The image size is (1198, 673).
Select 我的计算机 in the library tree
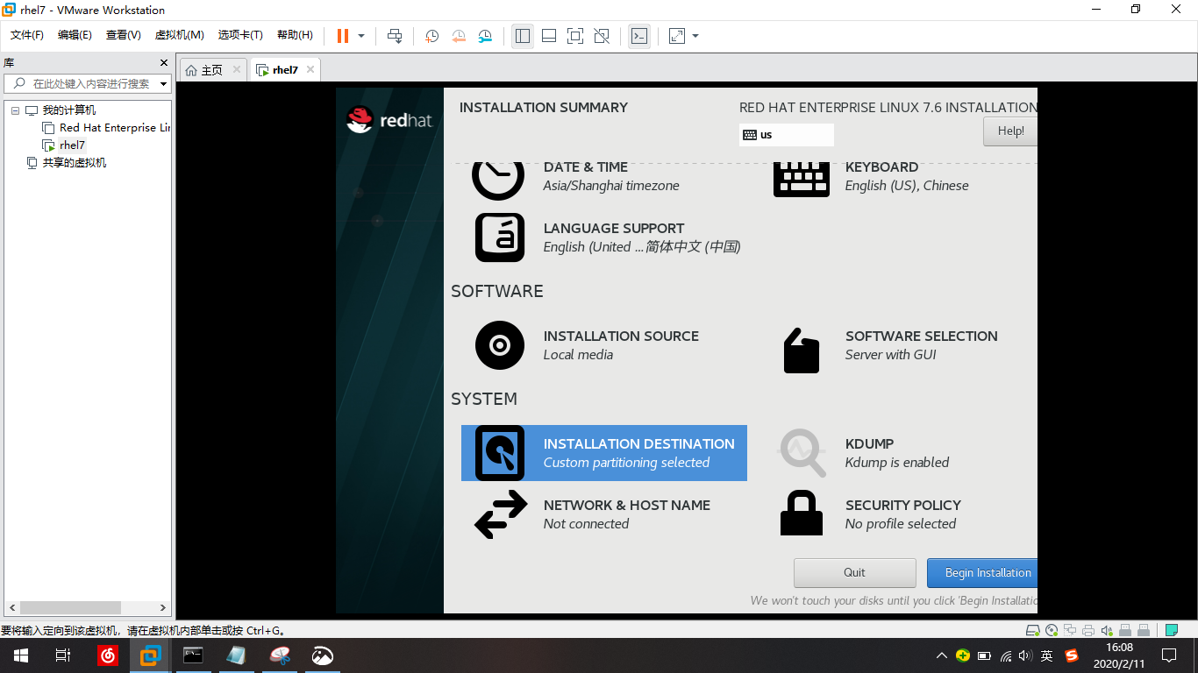coord(69,110)
